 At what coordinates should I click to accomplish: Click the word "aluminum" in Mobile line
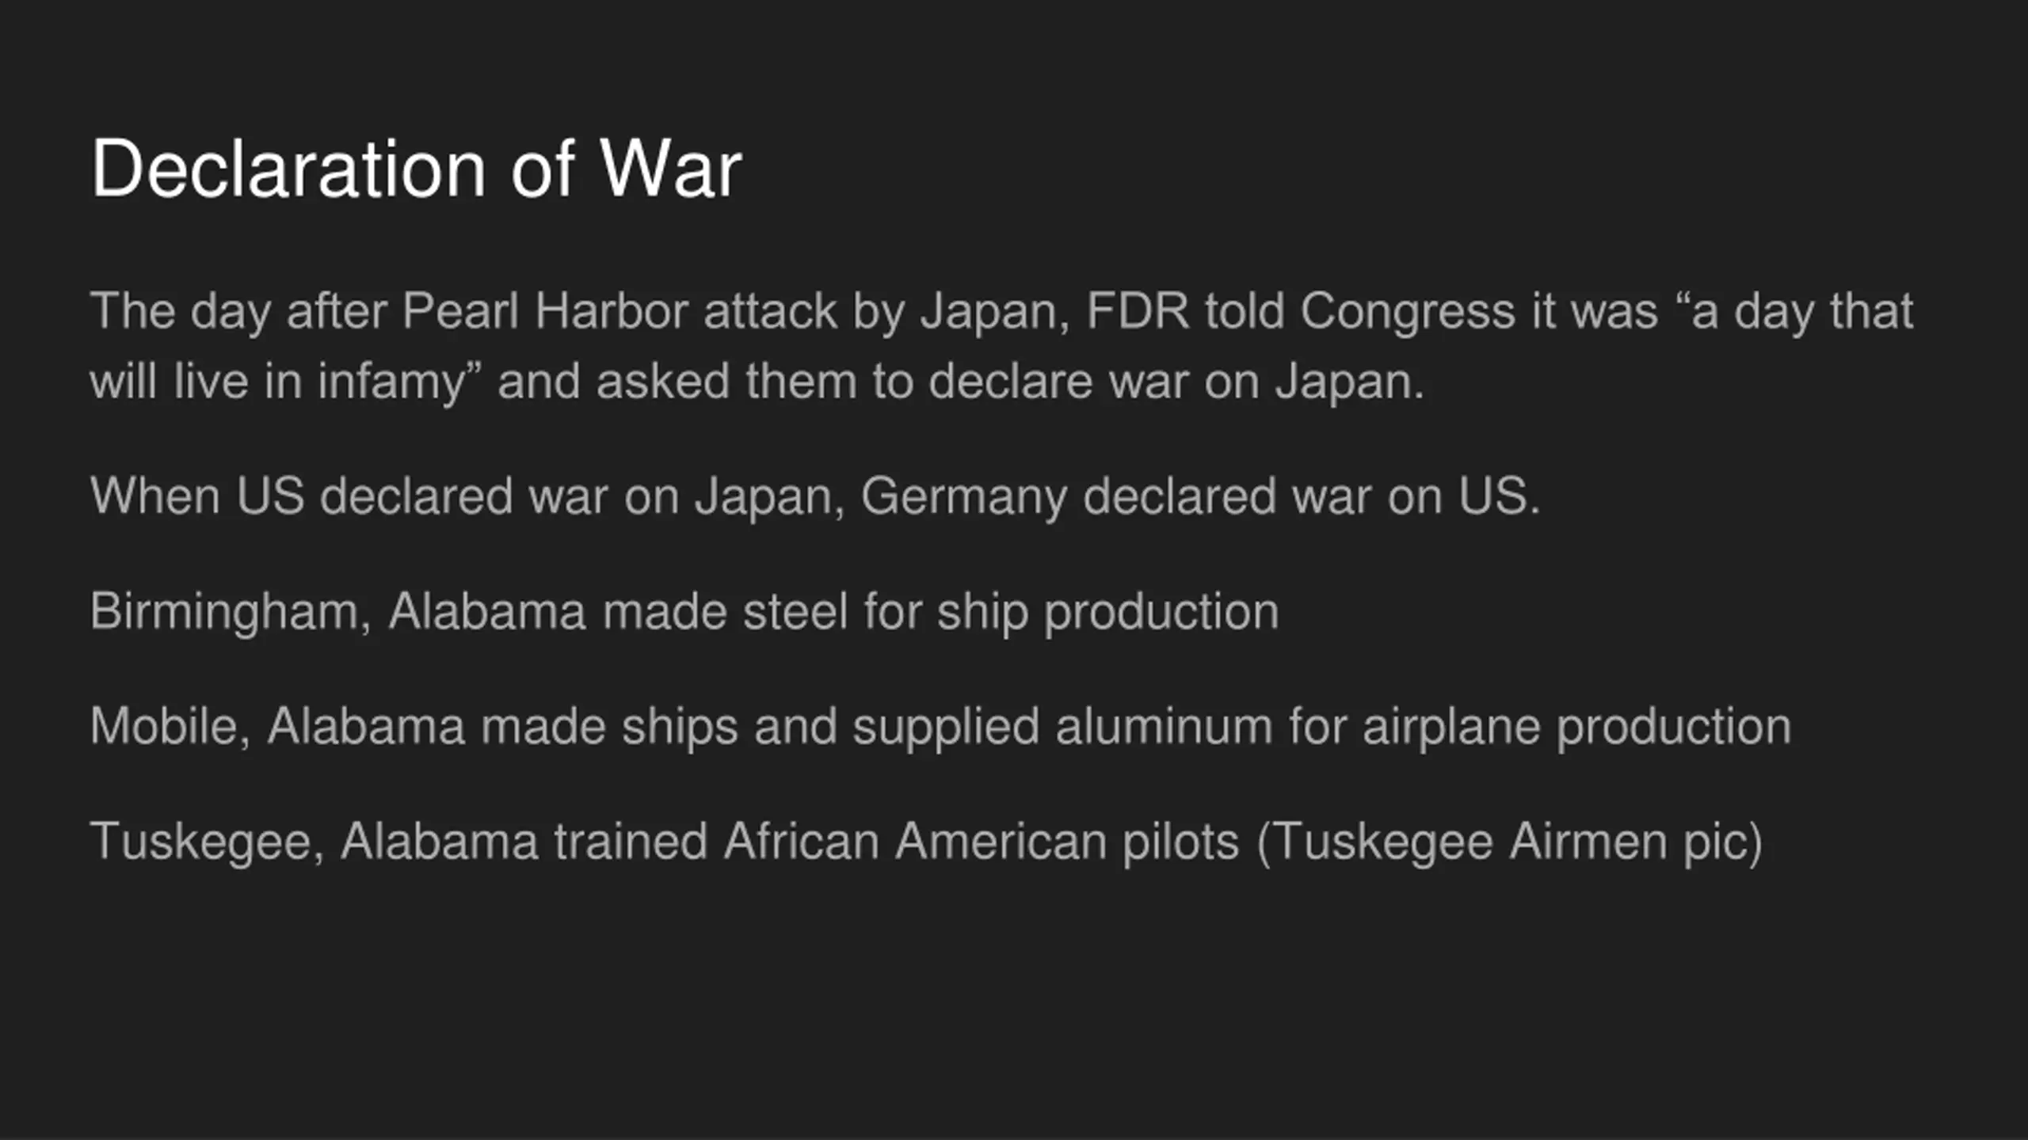tap(1164, 727)
